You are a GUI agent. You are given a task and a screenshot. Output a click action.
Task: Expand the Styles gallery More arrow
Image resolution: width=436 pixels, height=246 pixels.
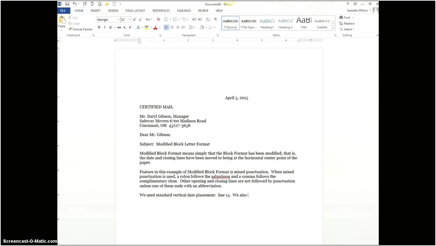333,28
